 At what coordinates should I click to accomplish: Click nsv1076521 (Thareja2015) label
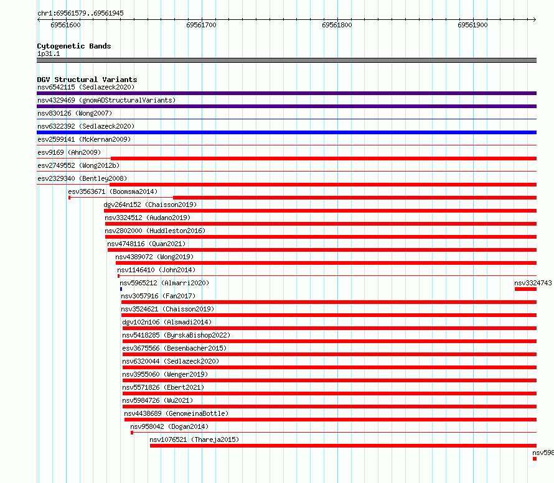[194, 439]
